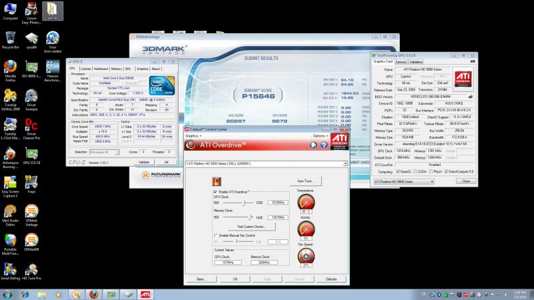Launch Mp3 Audio Editor shortcut
The height and width of the screenshot is (300, 534).
pyautogui.click(x=10, y=215)
